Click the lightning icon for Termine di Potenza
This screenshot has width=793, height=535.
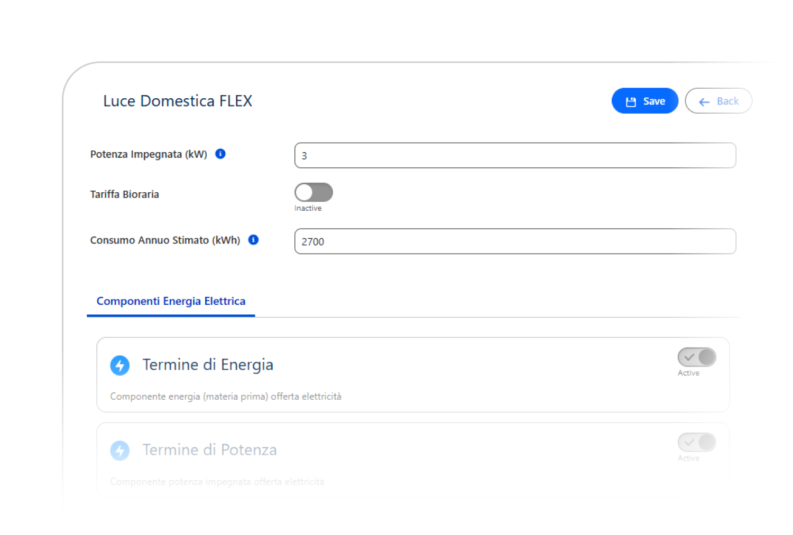(x=120, y=450)
